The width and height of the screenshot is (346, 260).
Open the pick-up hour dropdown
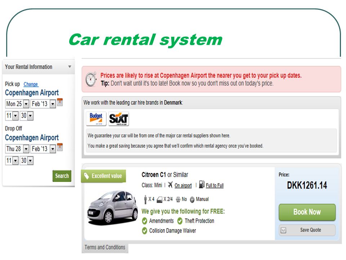coord(12,116)
